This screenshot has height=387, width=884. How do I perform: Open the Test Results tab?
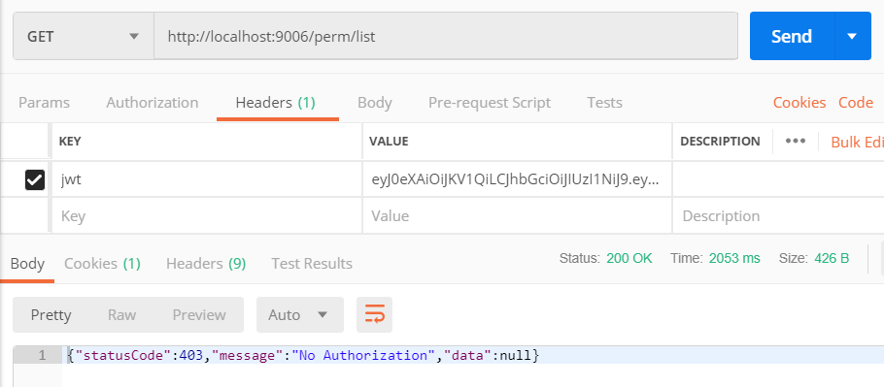click(312, 263)
